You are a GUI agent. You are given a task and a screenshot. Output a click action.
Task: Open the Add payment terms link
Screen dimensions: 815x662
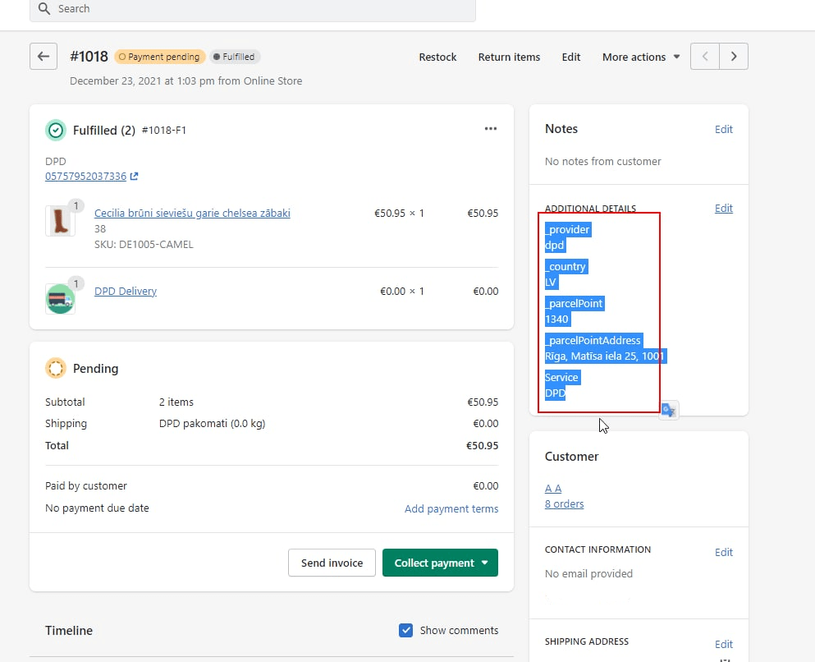coord(451,508)
